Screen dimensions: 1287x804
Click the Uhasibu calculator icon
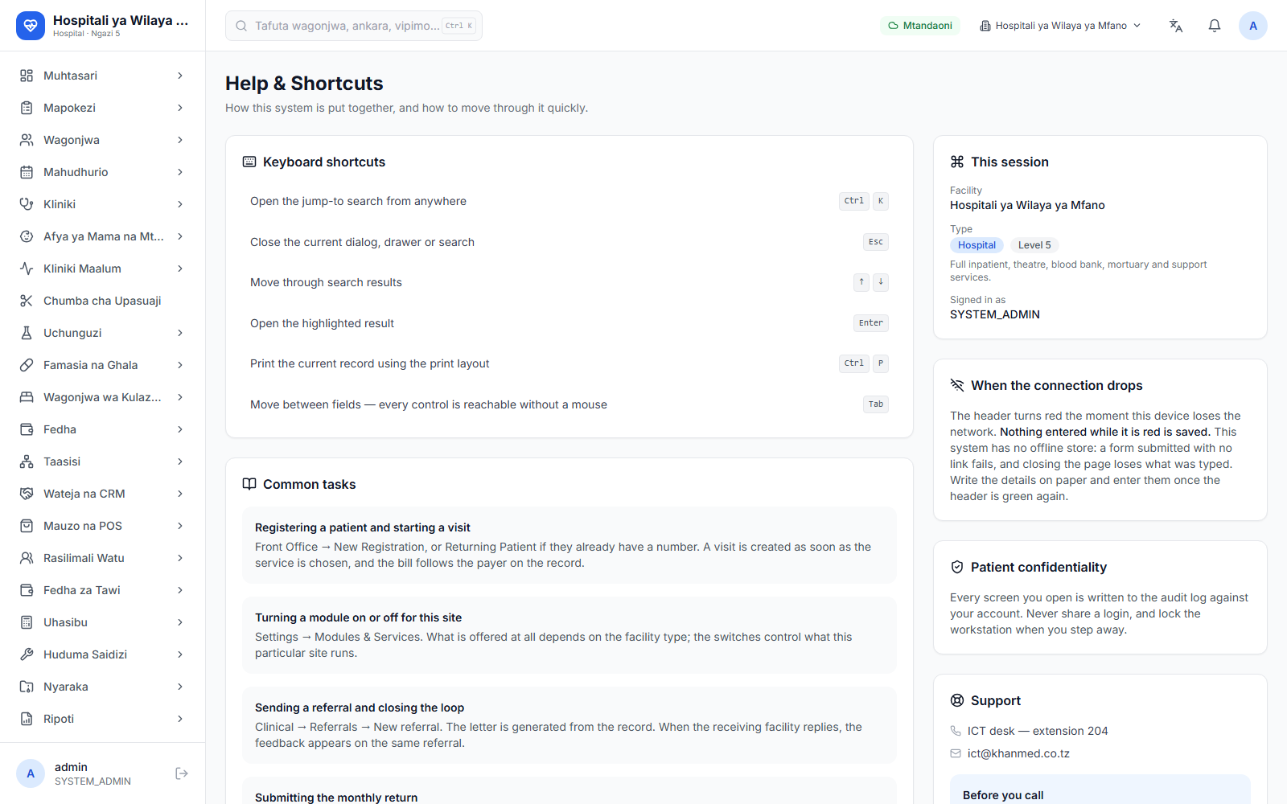pyautogui.click(x=27, y=622)
